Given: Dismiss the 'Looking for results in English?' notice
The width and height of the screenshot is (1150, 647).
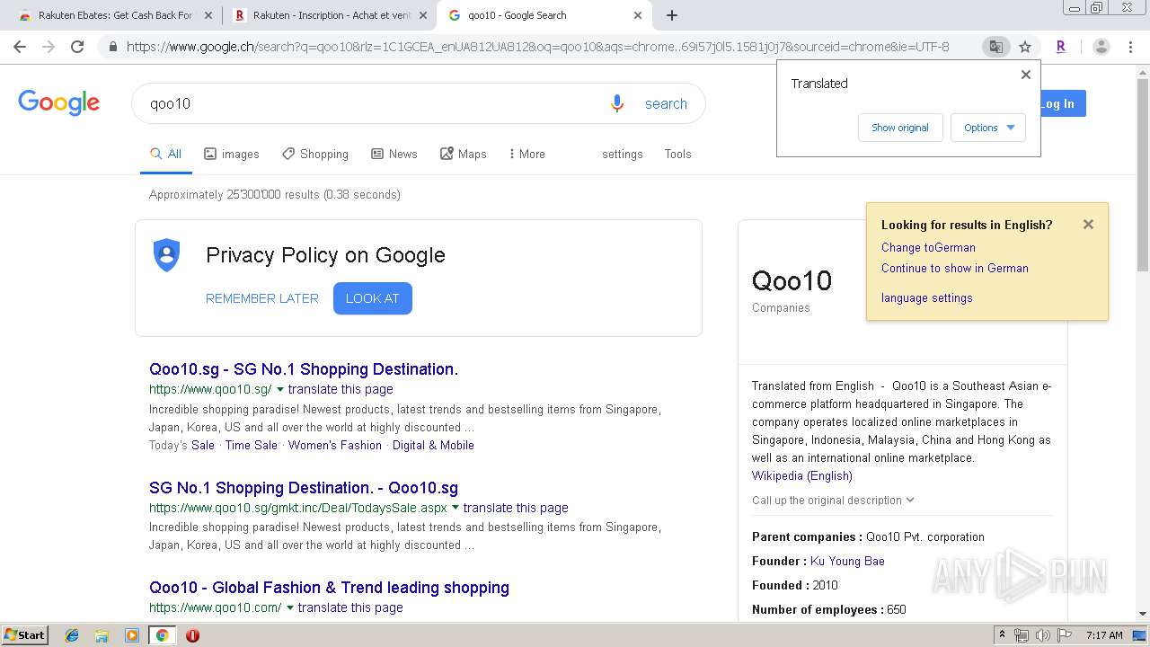Looking at the screenshot, I should pyautogui.click(x=1088, y=225).
